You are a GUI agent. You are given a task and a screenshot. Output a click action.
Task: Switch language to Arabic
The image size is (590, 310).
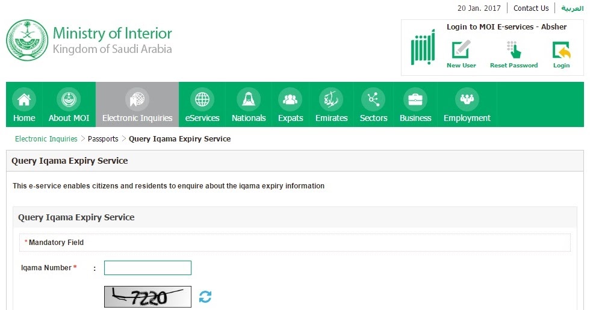click(573, 8)
